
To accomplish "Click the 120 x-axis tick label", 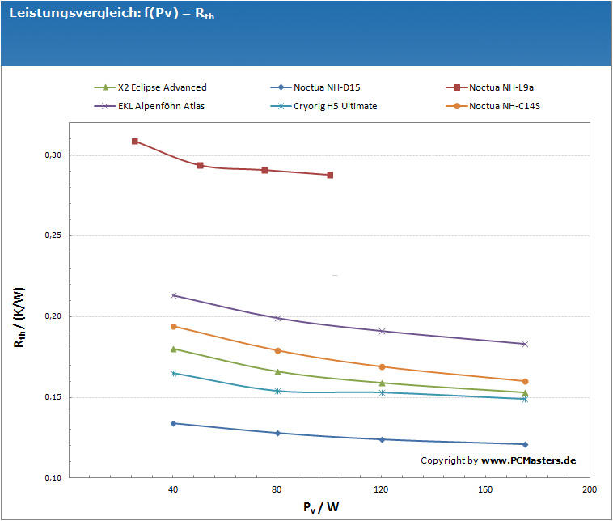I will (381, 489).
